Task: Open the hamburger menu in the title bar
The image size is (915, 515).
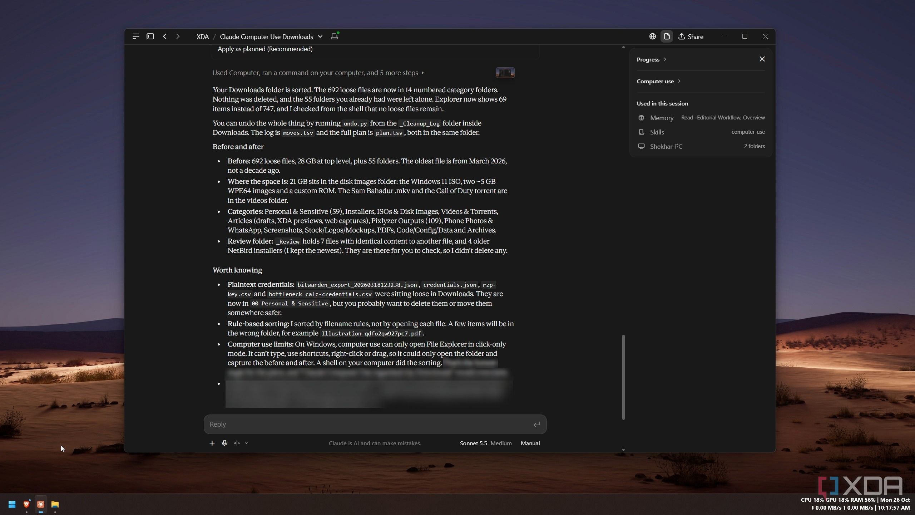Action: pos(135,36)
